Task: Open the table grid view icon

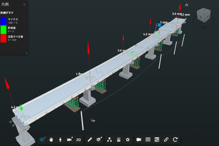Action: (x=148, y=139)
